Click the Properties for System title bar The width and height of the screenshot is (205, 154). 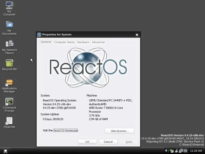(88, 35)
